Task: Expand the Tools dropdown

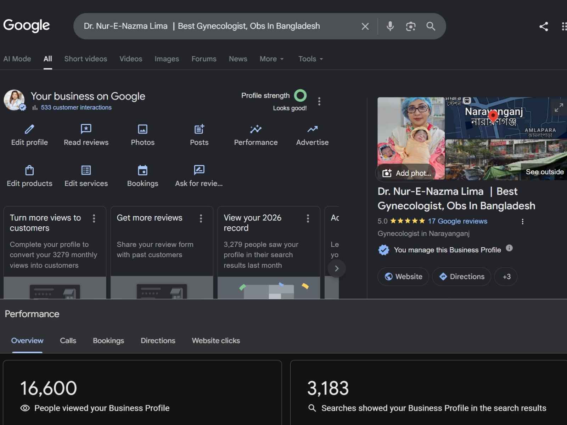Action: pyautogui.click(x=311, y=59)
